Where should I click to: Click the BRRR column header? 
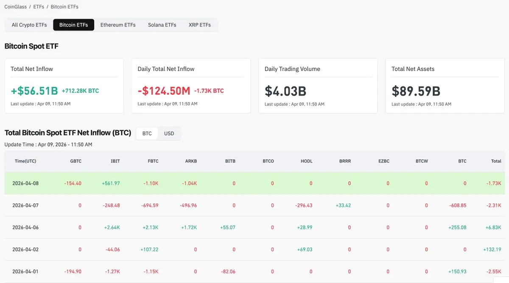345,161
